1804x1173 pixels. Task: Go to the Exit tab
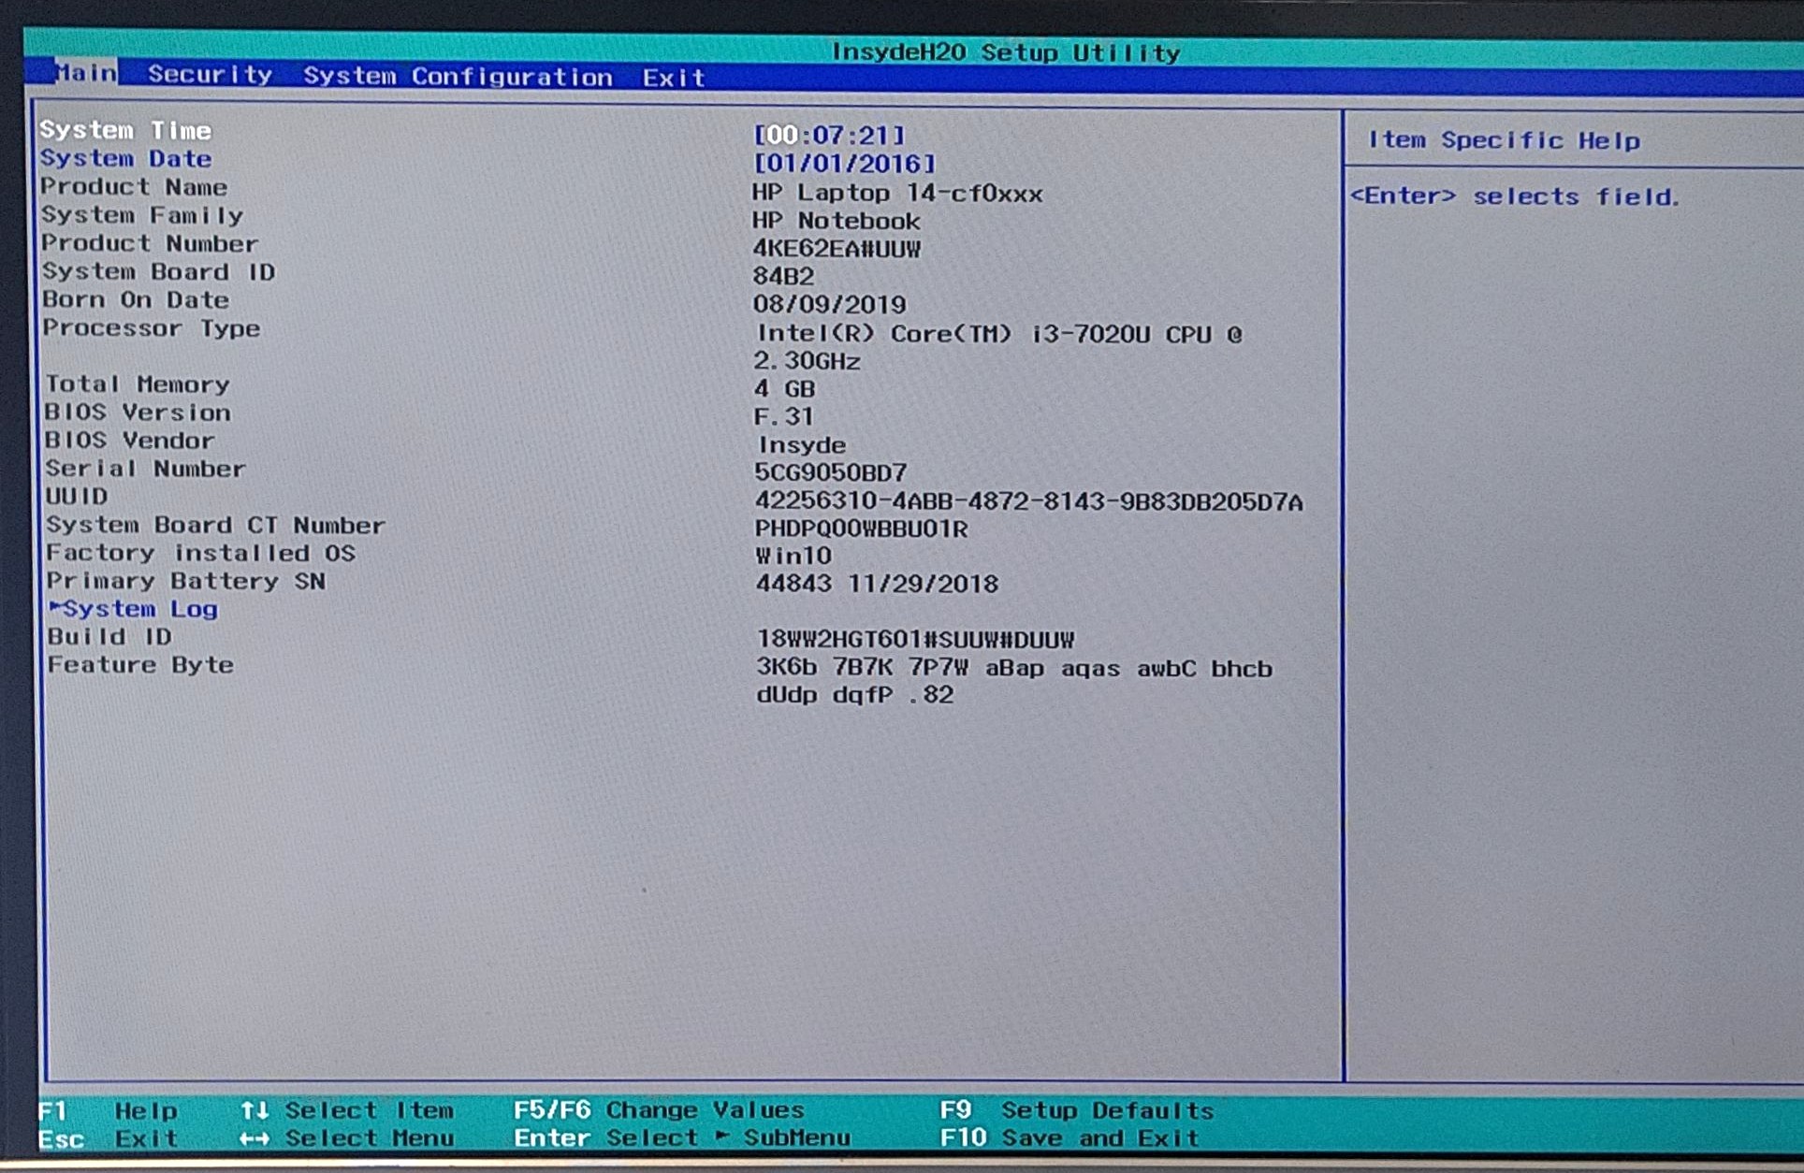click(x=674, y=78)
